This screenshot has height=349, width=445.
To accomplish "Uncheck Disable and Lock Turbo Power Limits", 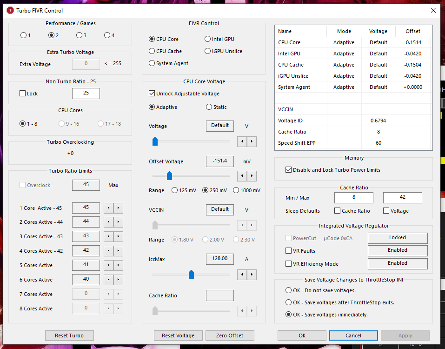I will pos(289,170).
